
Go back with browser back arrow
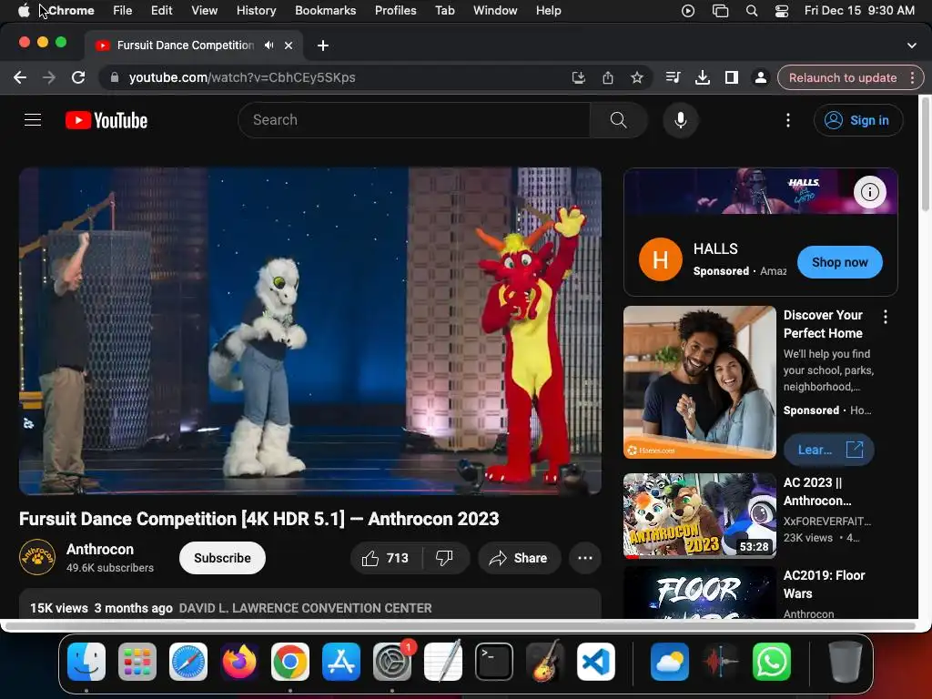point(20,77)
